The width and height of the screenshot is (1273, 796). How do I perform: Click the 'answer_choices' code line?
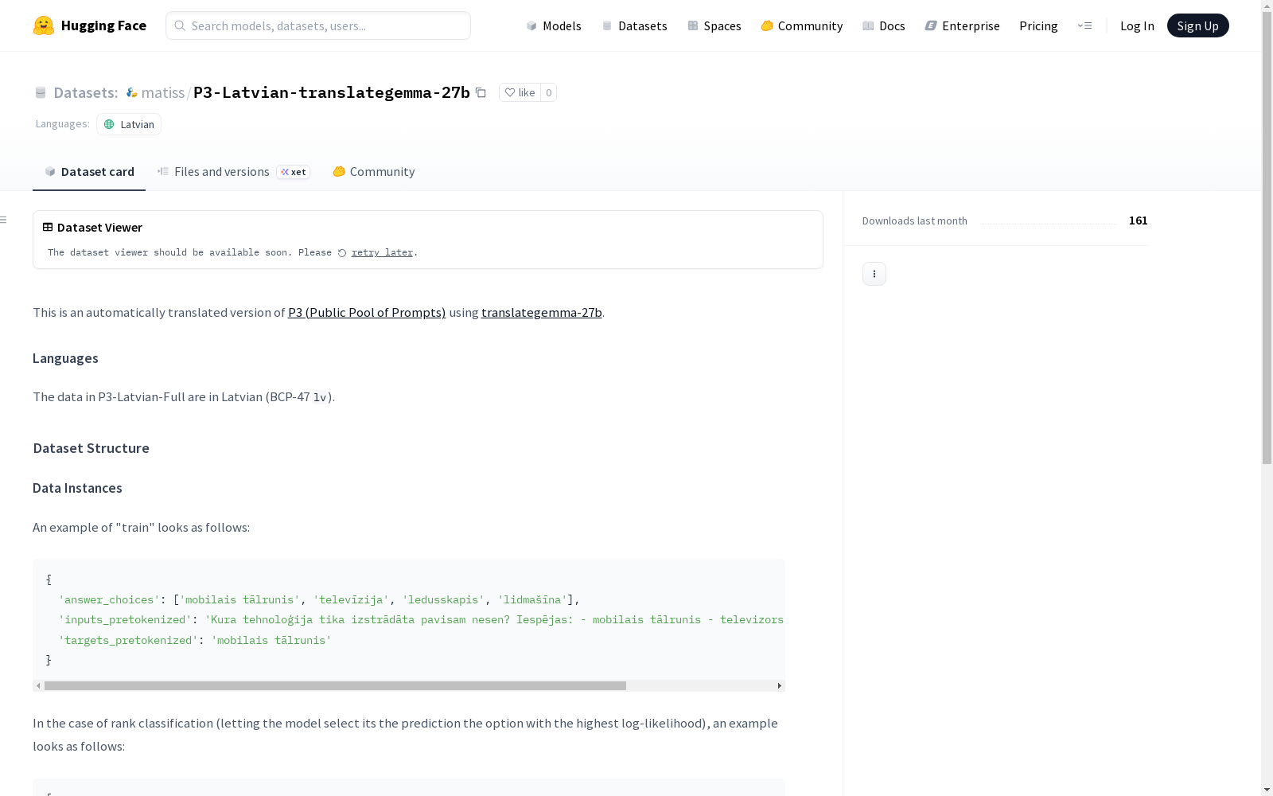tap(319, 599)
